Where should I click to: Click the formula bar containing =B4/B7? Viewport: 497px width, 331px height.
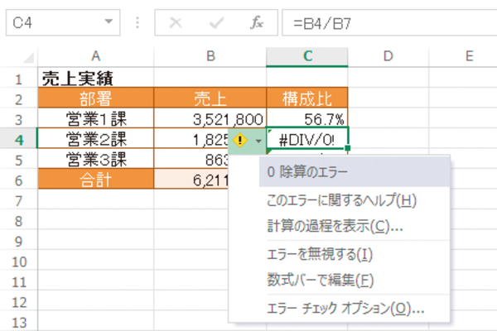389,22
